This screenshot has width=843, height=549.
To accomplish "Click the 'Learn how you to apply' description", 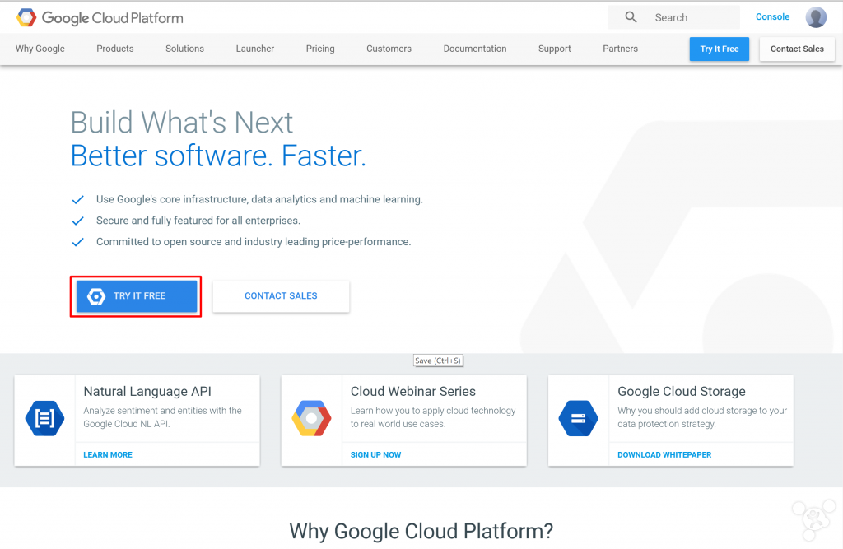I will click(433, 417).
